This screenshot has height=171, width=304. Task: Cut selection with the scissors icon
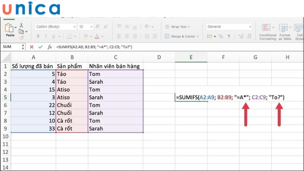pos(21,25)
